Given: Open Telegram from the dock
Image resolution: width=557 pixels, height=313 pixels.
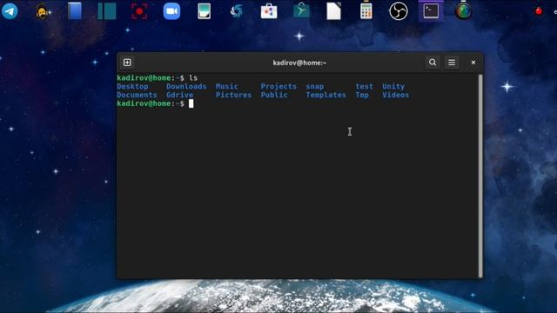Looking at the screenshot, I should [10, 11].
